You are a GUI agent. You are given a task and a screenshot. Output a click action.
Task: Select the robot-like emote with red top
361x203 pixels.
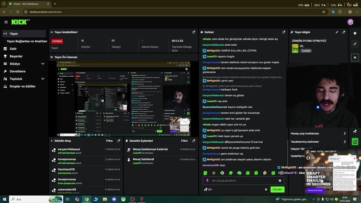tap(265, 173)
